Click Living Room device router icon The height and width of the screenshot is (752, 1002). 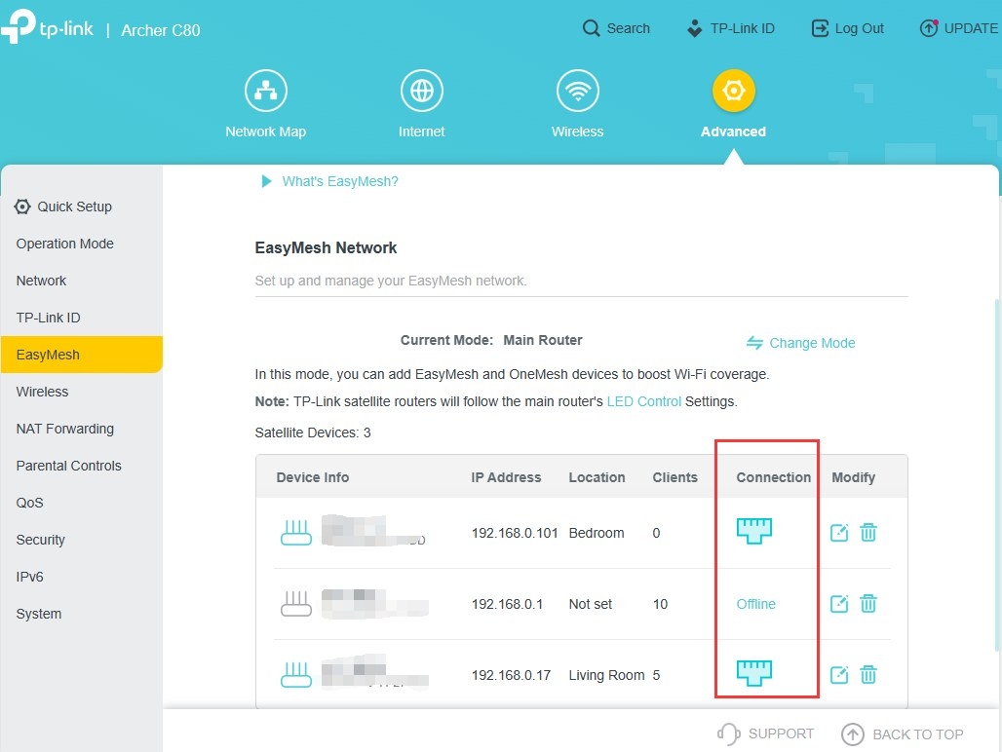(296, 674)
